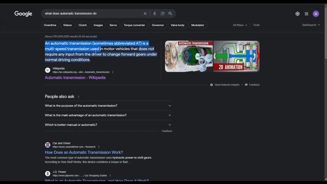This screenshot has height=184, width=327.
Task: Start voice search with microphone icon
Action: click(154, 14)
